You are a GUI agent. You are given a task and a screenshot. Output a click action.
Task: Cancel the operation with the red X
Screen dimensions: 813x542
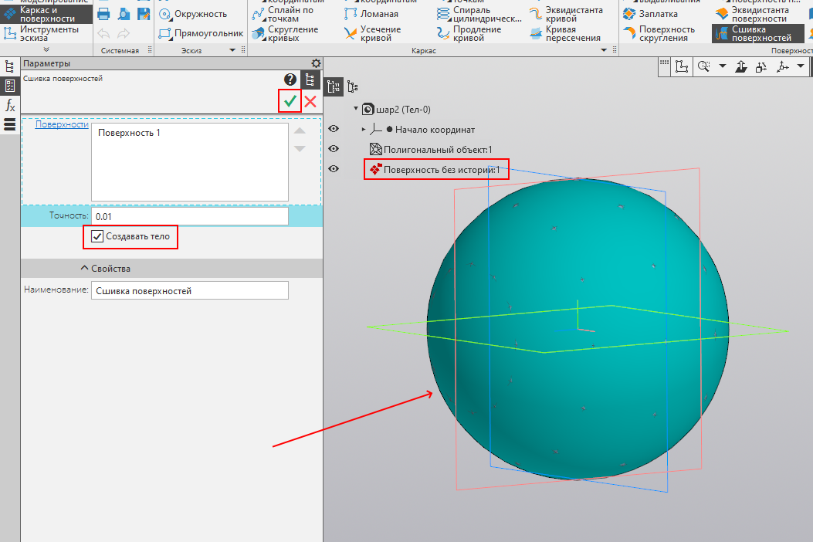[x=310, y=101]
